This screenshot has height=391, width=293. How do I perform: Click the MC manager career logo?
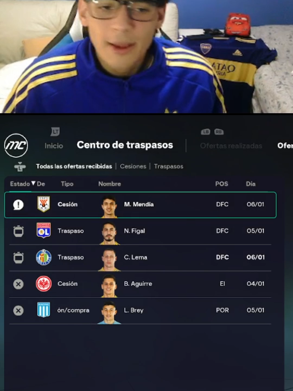pos(16,146)
